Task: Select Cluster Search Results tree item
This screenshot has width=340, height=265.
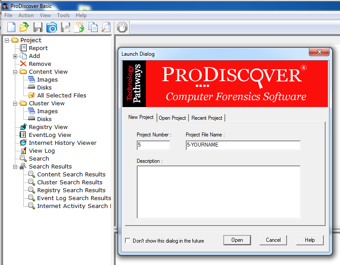Action: click(x=70, y=182)
